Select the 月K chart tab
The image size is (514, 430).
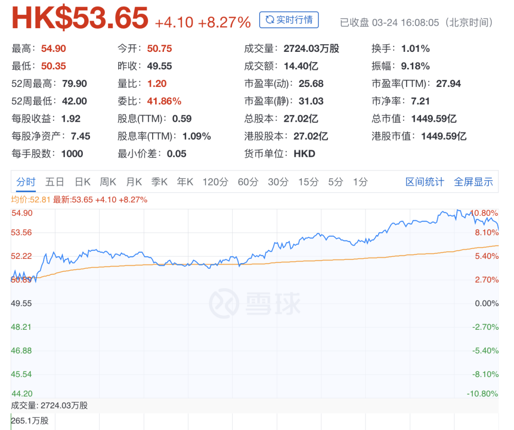[134, 182]
